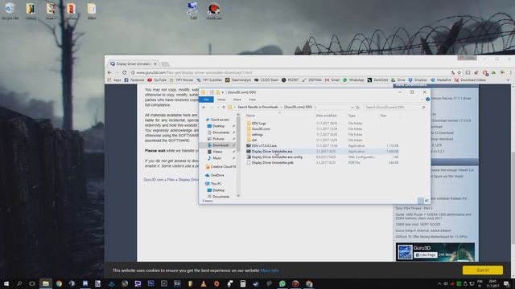Open the File tab in Explorer ribbon
The image size is (515, 289).
coord(206,100)
